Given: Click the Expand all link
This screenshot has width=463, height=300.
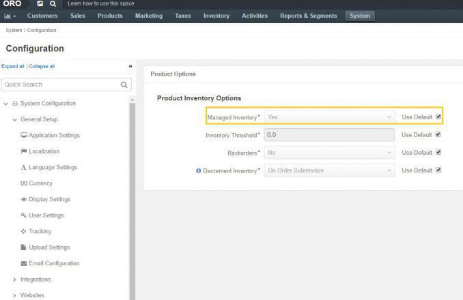Looking at the screenshot, I should [x=13, y=66].
